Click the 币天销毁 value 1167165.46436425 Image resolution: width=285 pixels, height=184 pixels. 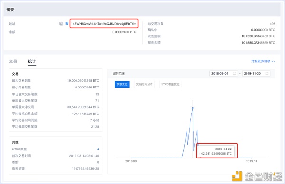click(x=85, y=169)
